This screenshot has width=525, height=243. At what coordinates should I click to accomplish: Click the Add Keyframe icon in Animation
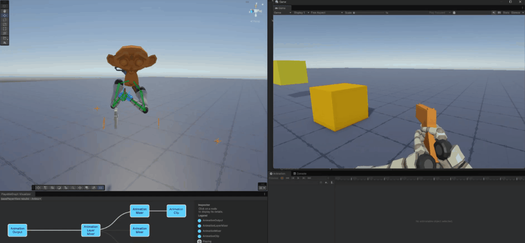(326, 182)
